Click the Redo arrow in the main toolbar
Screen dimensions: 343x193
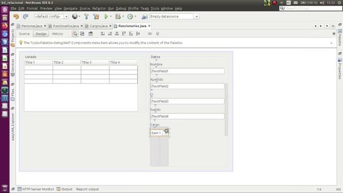tap(26, 17)
